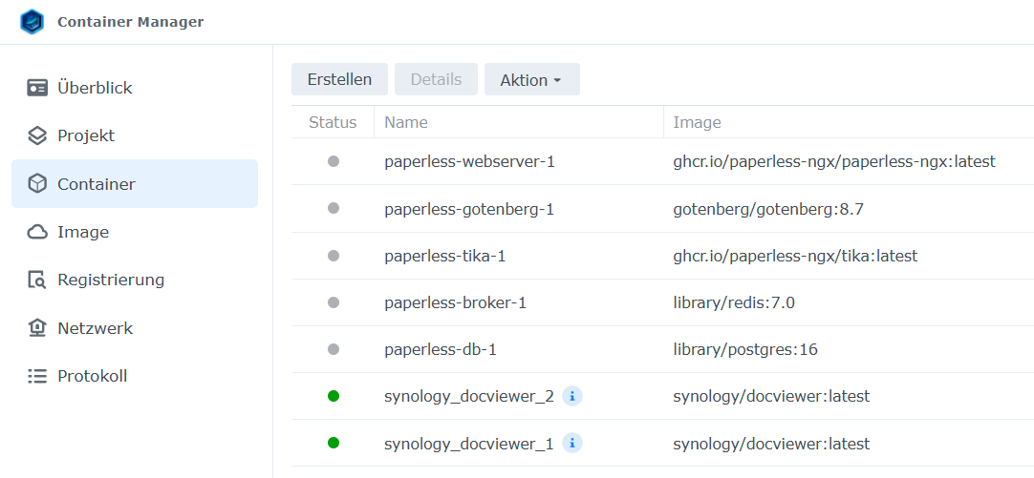Click the Netzwerk icon in sidebar
1034x478 pixels.
37,328
